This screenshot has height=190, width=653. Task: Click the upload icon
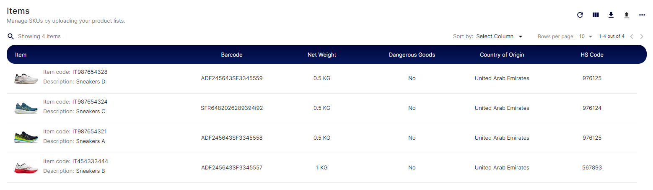tap(627, 15)
